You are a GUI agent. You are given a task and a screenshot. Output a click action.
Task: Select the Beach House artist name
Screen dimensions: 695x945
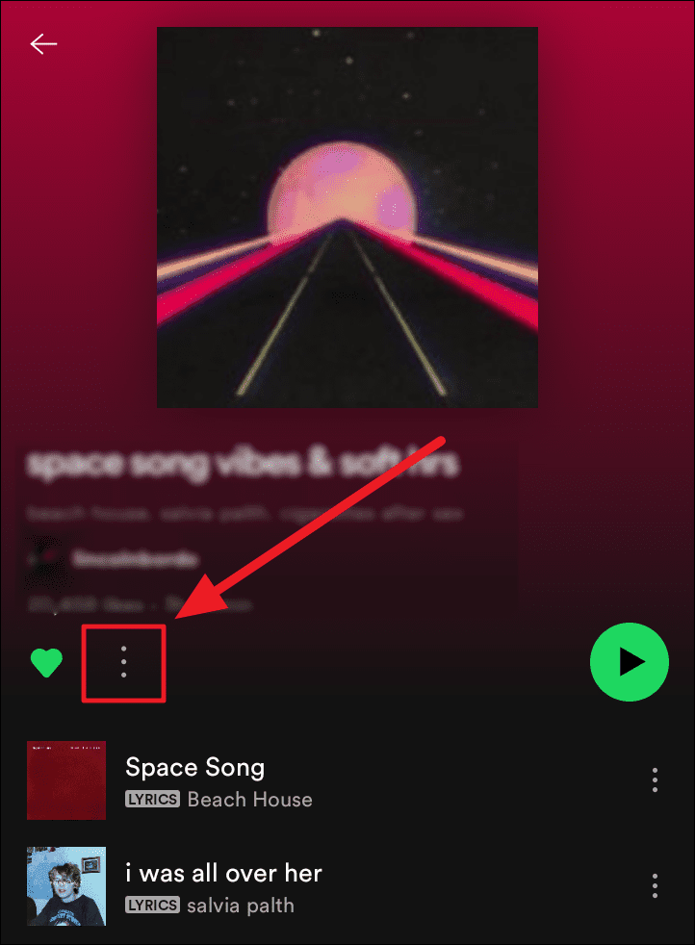coord(250,799)
